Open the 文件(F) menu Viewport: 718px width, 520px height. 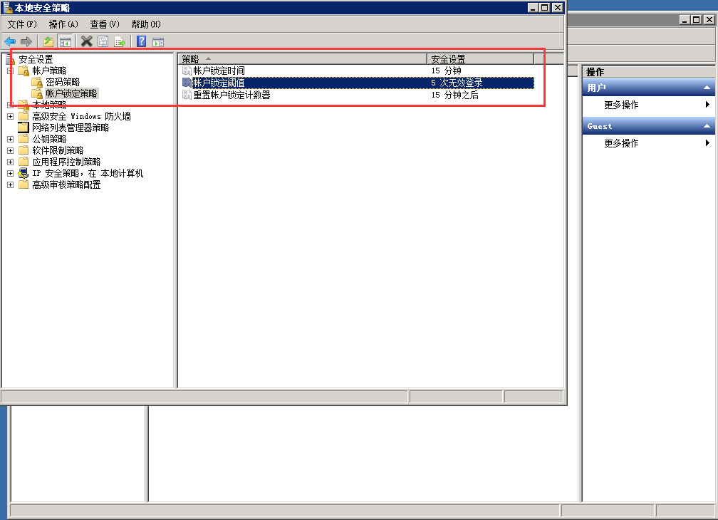tap(22, 24)
